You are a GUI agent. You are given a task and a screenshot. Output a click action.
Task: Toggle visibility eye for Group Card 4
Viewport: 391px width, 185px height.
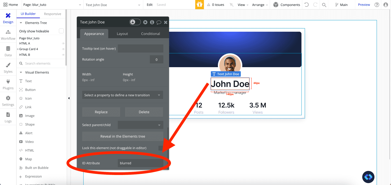(x=63, y=49)
